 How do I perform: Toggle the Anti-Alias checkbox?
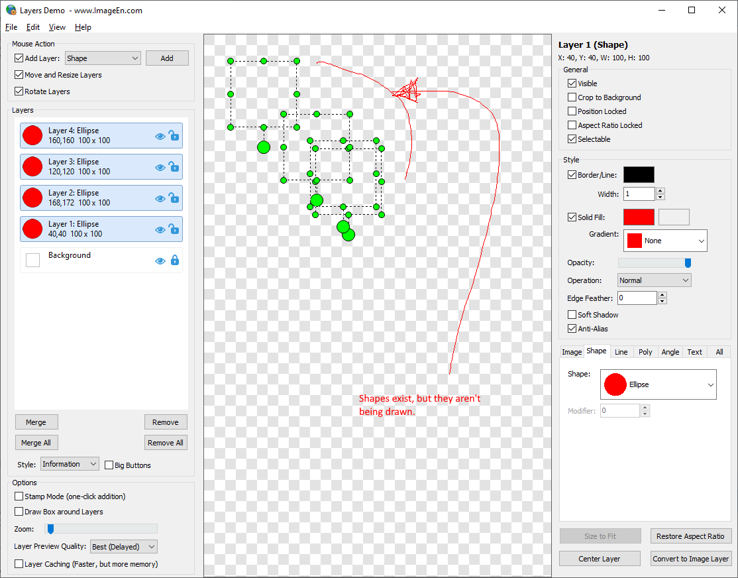pyautogui.click(x=572, y=328)
